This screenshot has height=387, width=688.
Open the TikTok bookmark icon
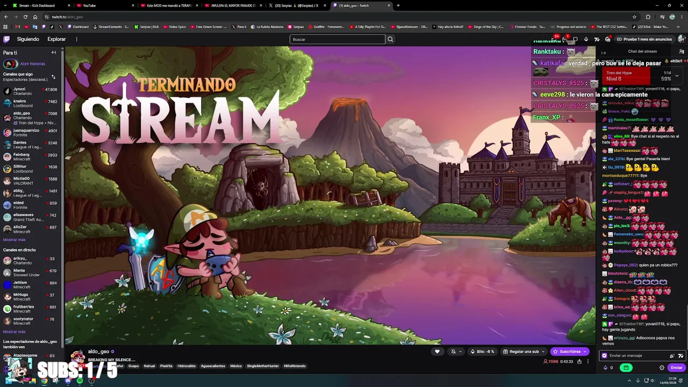tap(52, 27)
